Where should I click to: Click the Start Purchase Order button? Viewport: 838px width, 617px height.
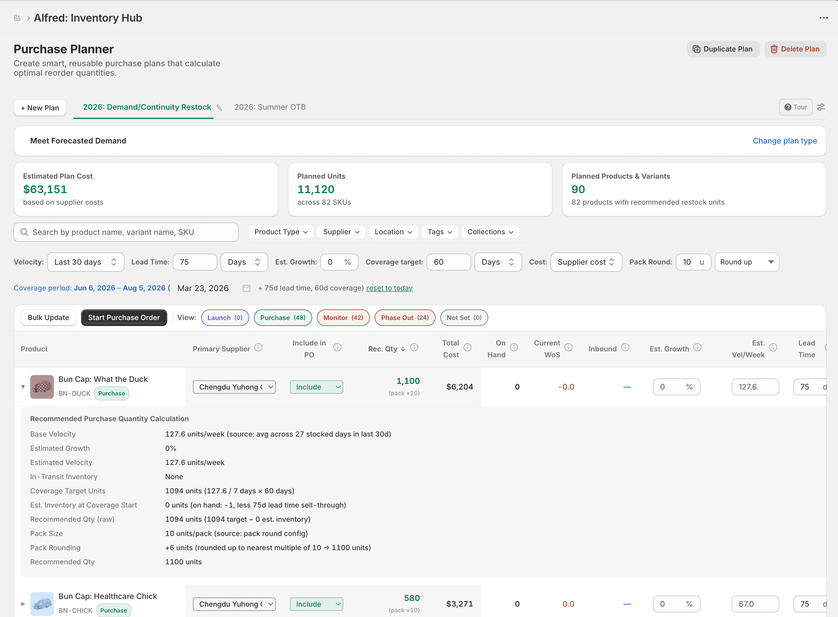[x=124, y=318]
